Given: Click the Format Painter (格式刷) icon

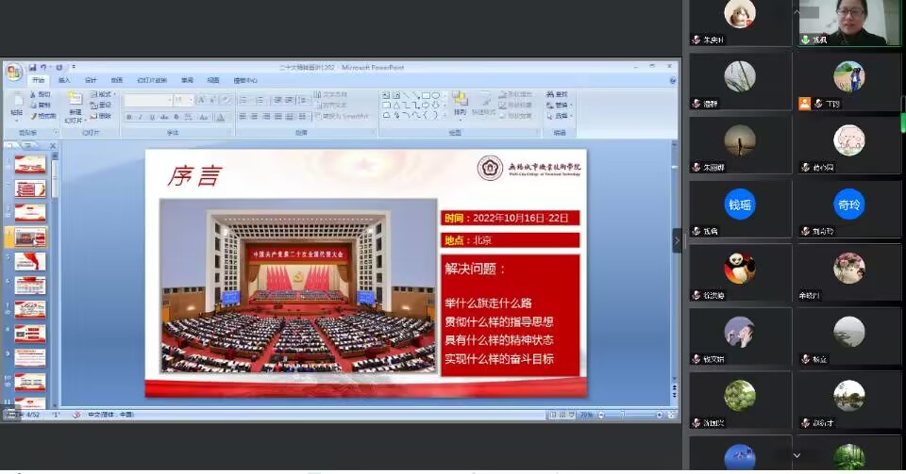Looking at the screenshot, I should (43, 117).
